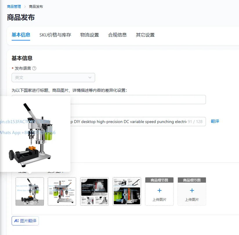Viewport: 239px width, 235px height.
Task: Delete the main image with the trash icon
Action: click(x=32, y=203)
